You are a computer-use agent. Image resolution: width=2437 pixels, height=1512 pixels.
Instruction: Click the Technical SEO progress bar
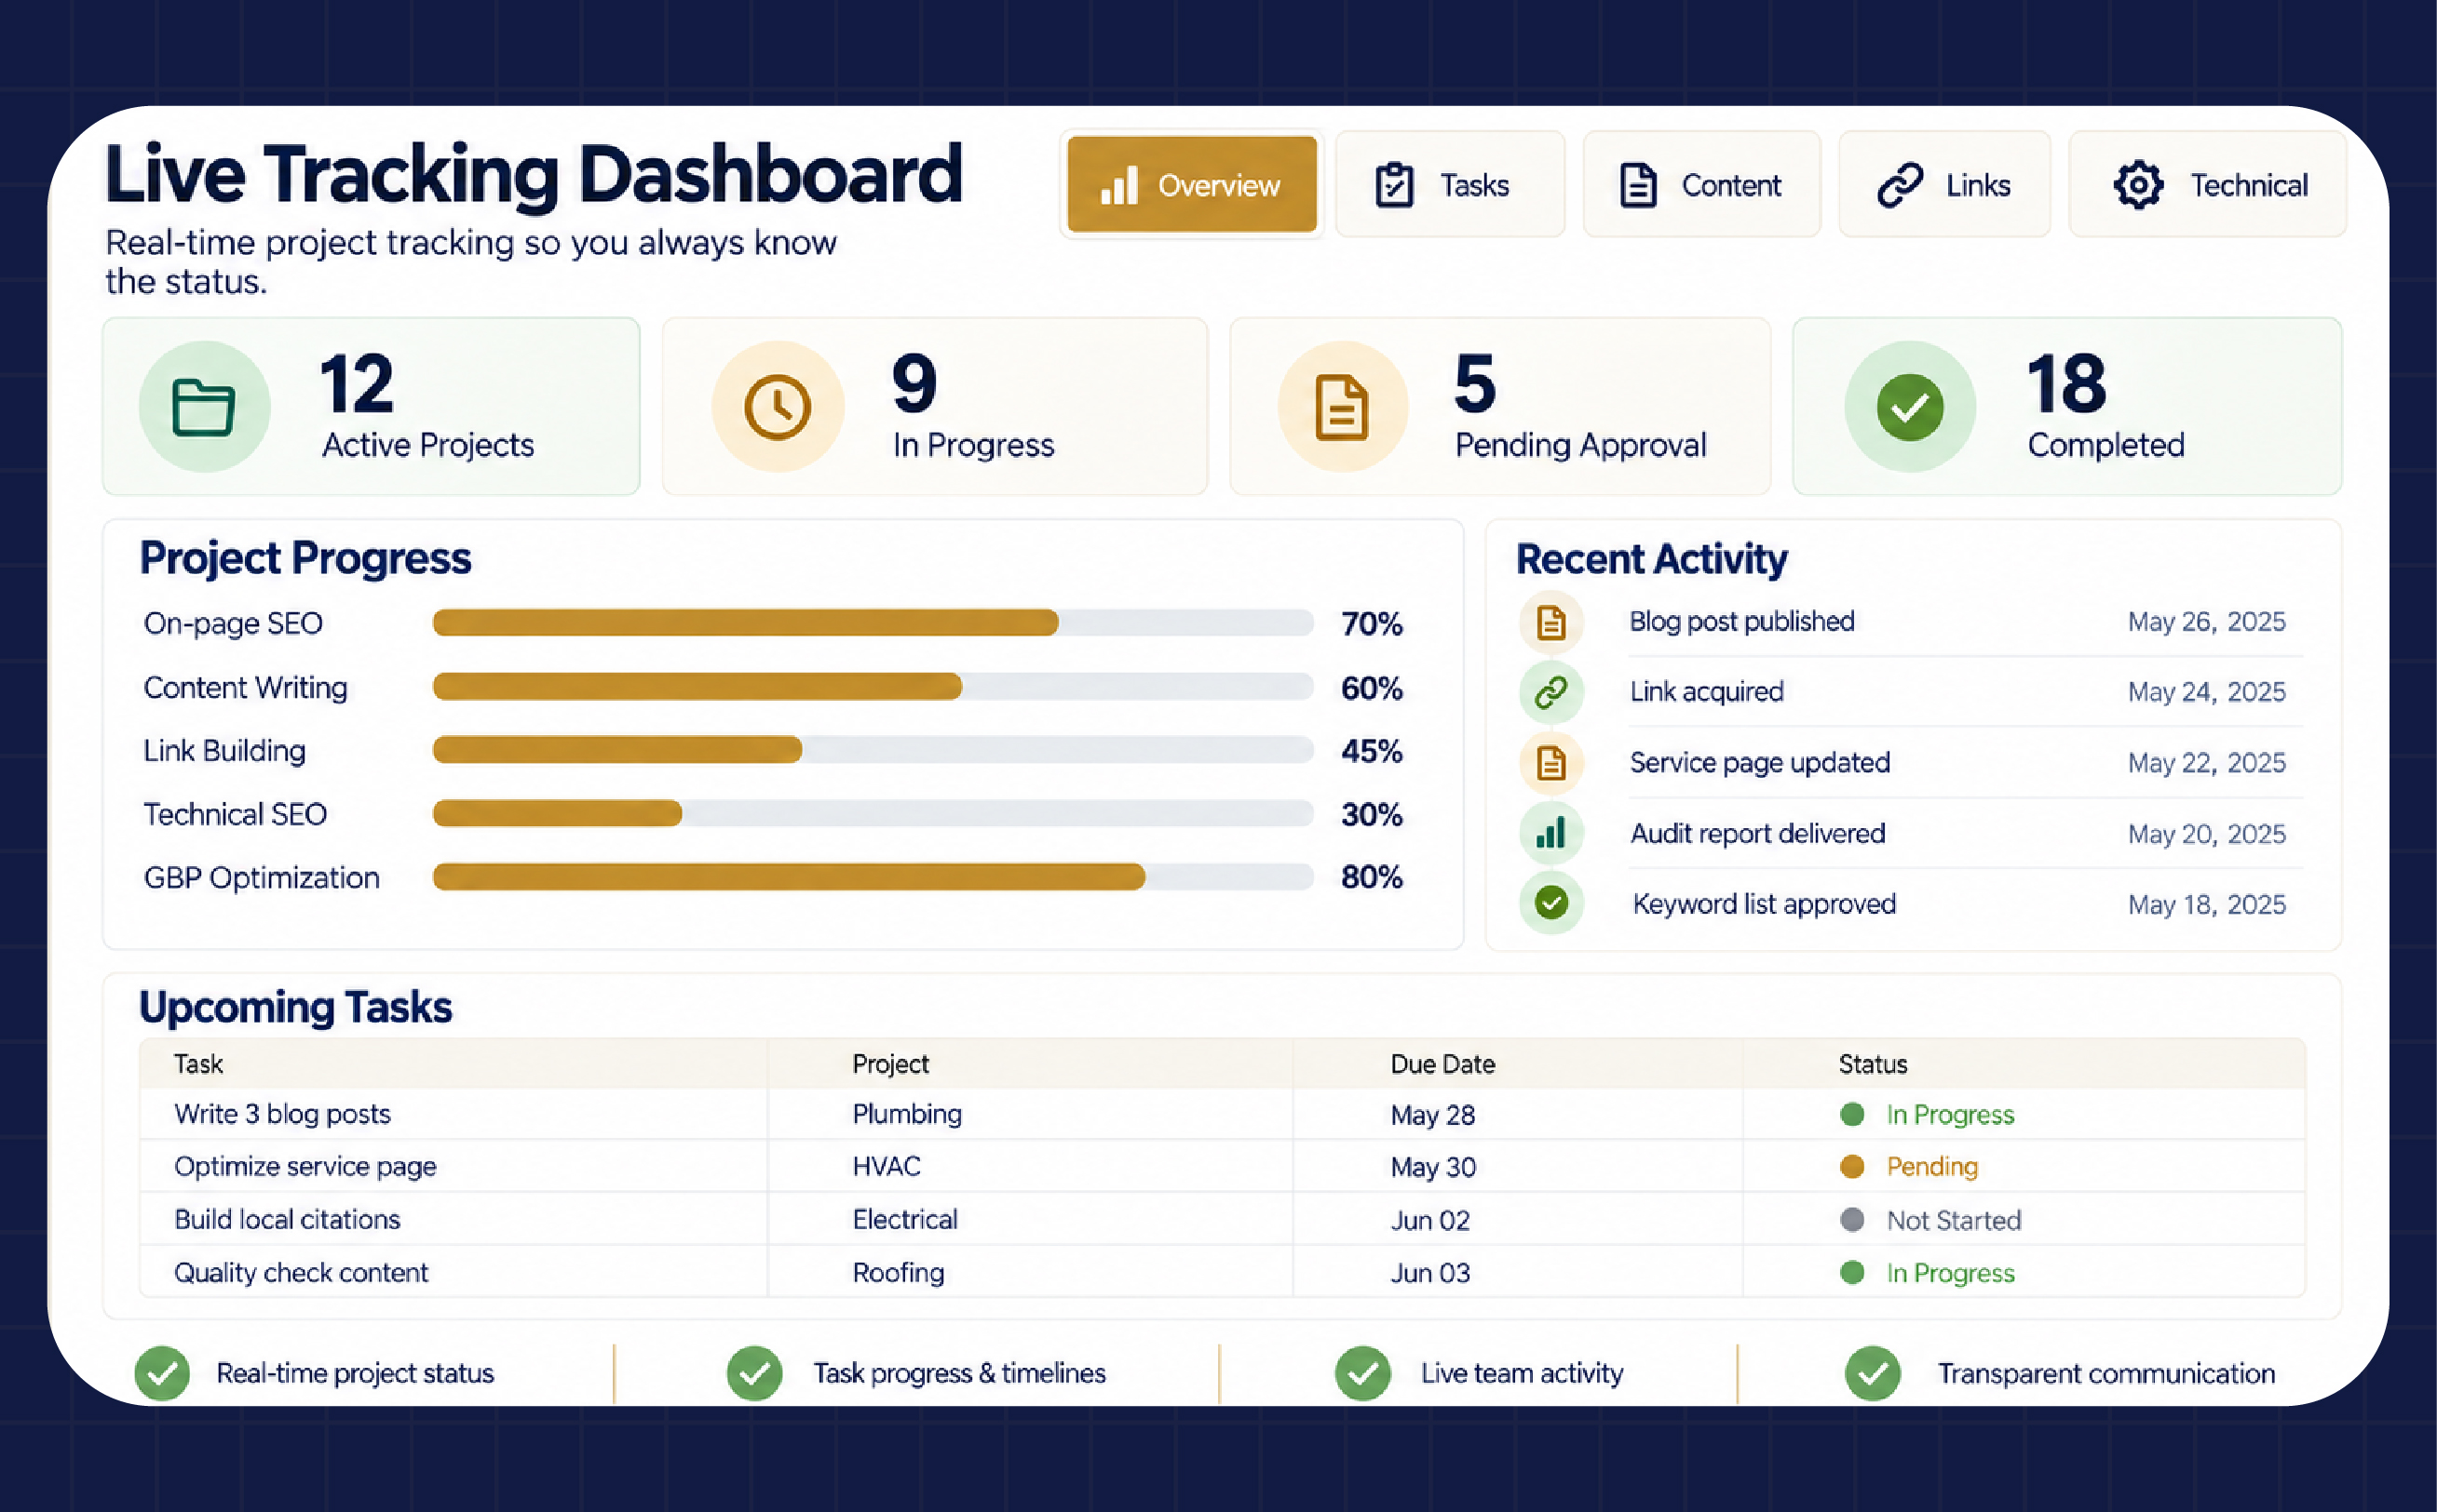pos(873,814)
